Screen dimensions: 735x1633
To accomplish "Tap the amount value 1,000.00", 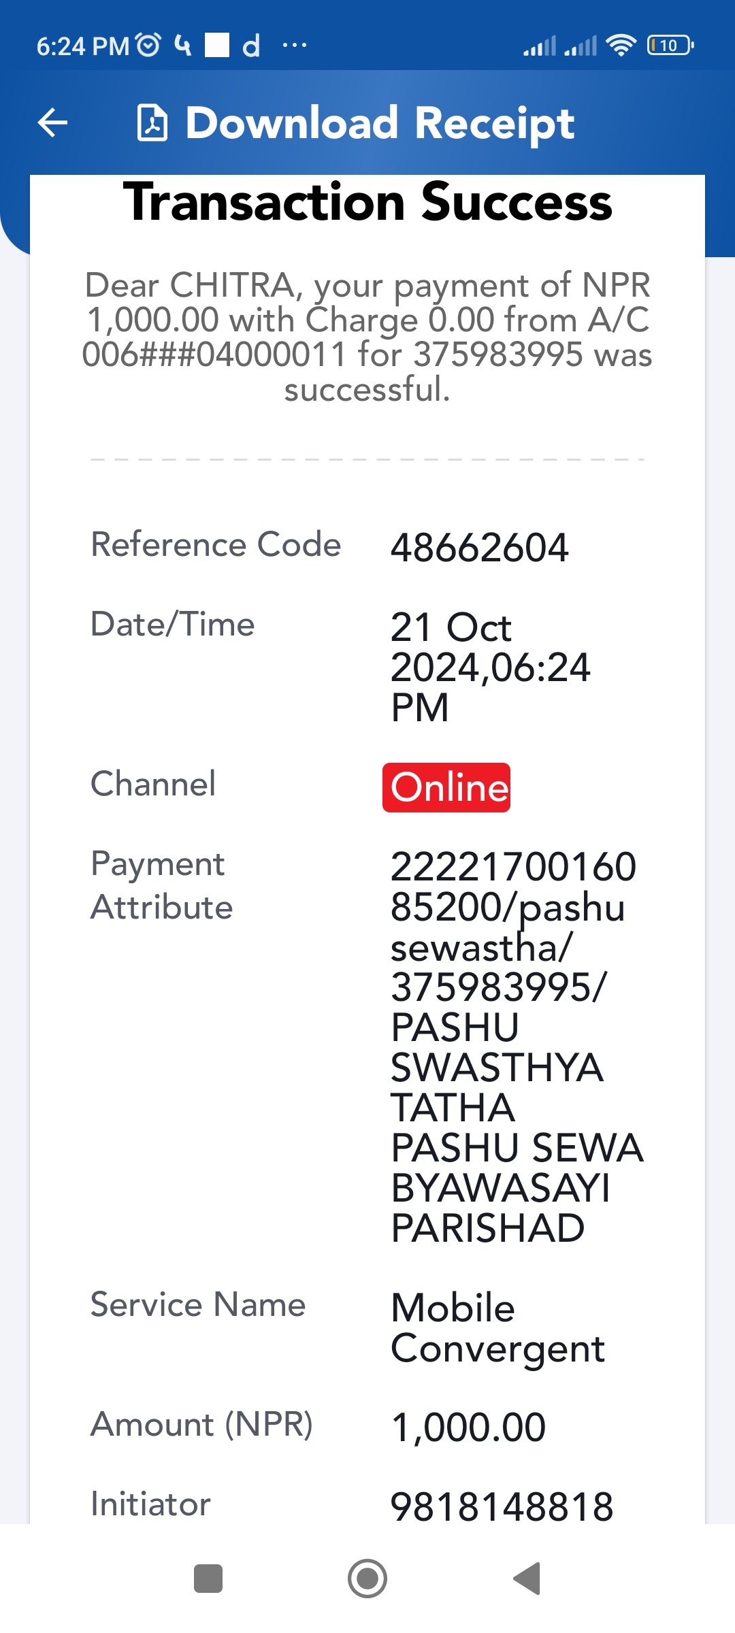I will coord(468,1427).
